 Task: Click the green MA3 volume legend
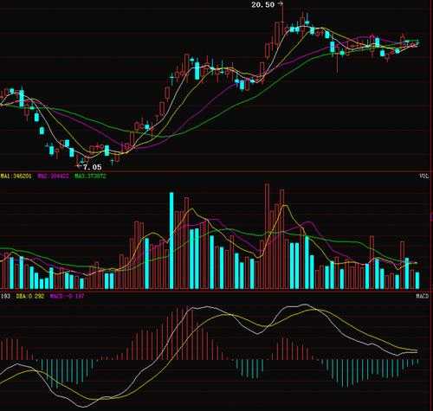[x=91, y=176]
